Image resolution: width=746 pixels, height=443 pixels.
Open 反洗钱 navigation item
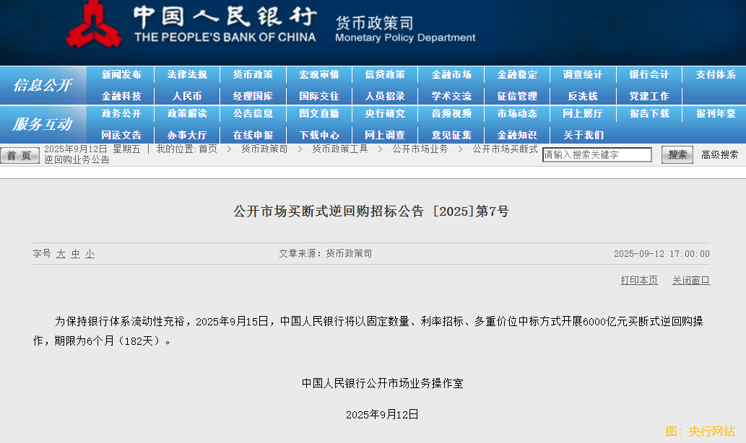(x=583, y=96)
